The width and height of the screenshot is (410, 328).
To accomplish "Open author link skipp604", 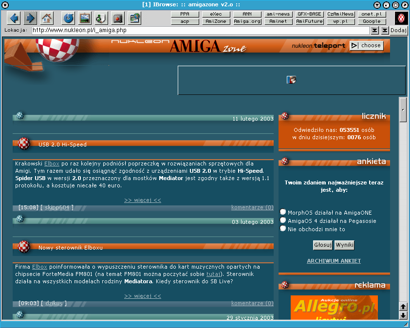I will tap(57, 207).
